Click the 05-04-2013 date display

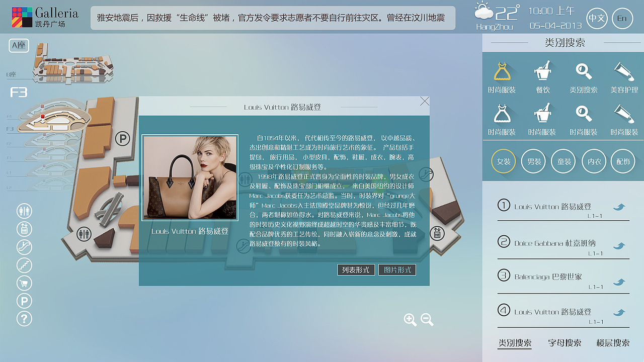click(555, 26)
